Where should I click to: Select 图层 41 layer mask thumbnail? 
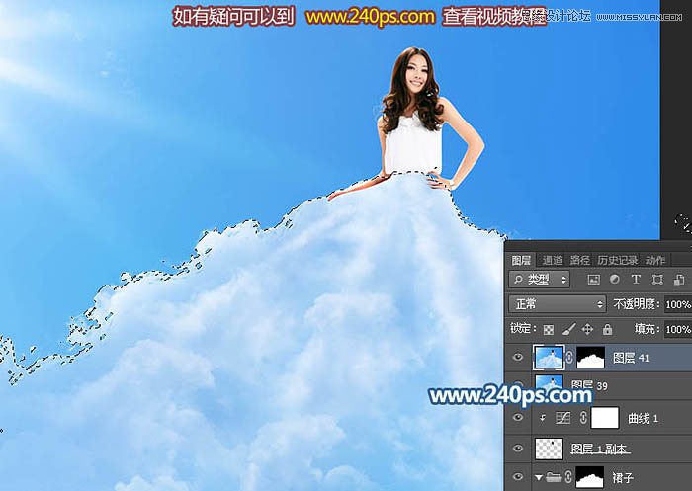pyautogui.click(x=590, y=357)
